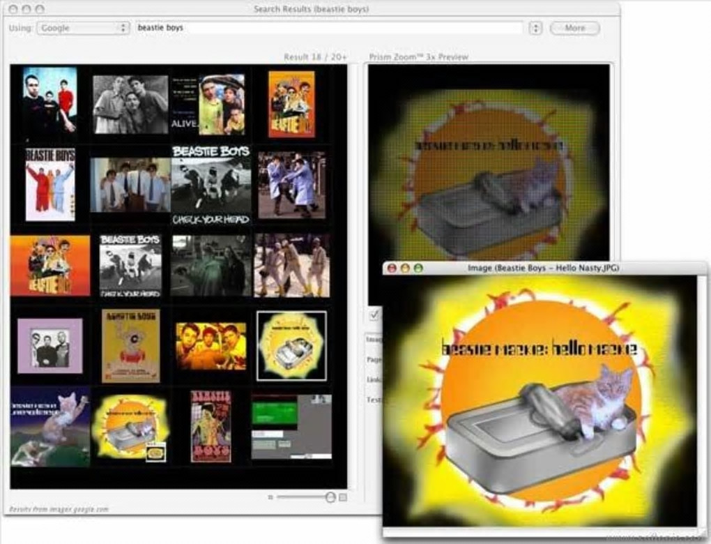Open the search history stepper beside the search field
The image size is (711, 544).
pos(535,28)
